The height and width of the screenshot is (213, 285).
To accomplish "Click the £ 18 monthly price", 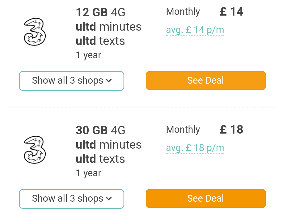I will click(x=232, y=130).
